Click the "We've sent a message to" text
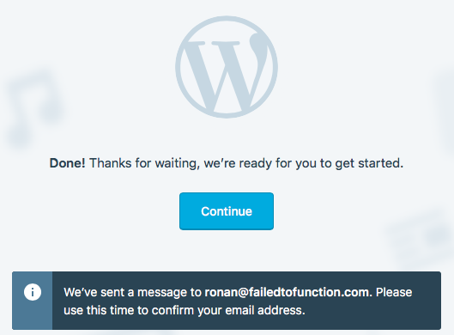This screenshot has height=335, width=454. click(132, 292)
